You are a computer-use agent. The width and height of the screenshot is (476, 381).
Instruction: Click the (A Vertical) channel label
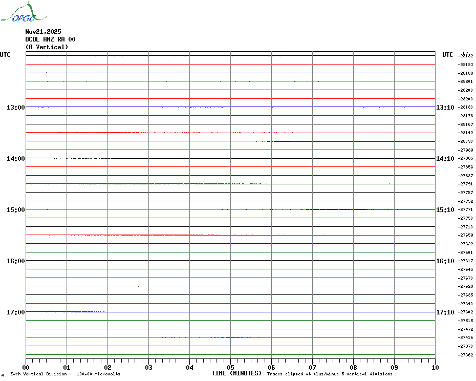pyautogui.click(x=47, y=47)
